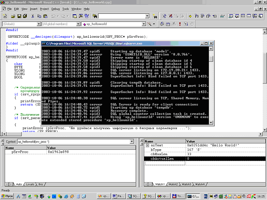
Task: Open the Tools menu
Action: pos(65,9)
